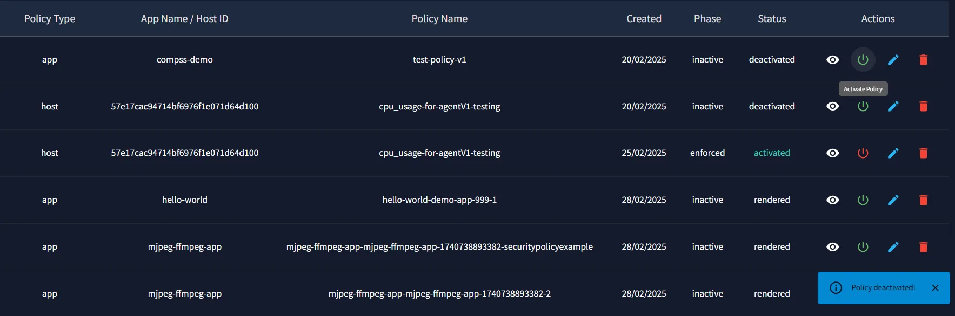Image resolution: width=955 pixels, height=316 pixels.
Task: Select the compss-demo app name cell
Action: pos(185,60)
